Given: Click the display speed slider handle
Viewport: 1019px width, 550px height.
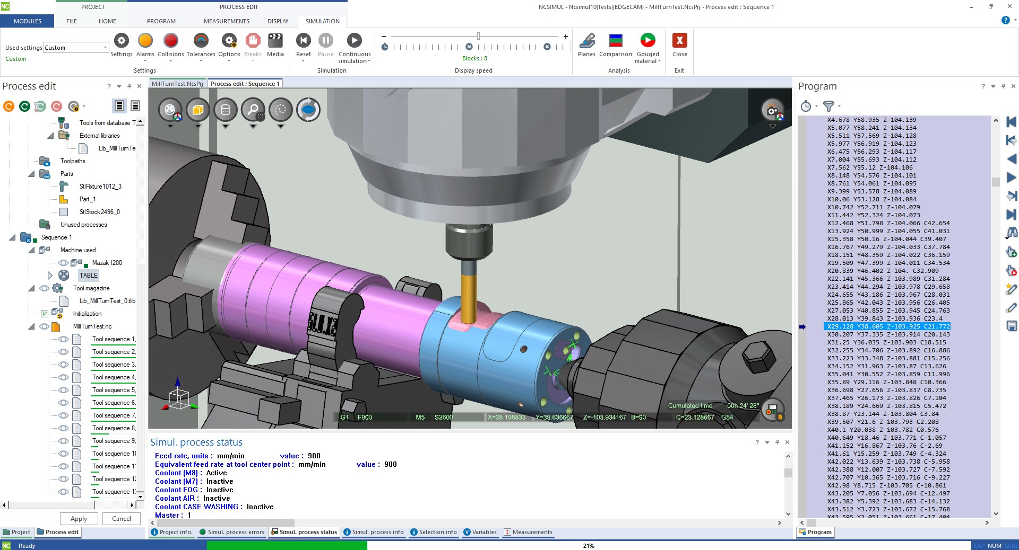Looking at the screenshot, I should click(x=478, y=36).
